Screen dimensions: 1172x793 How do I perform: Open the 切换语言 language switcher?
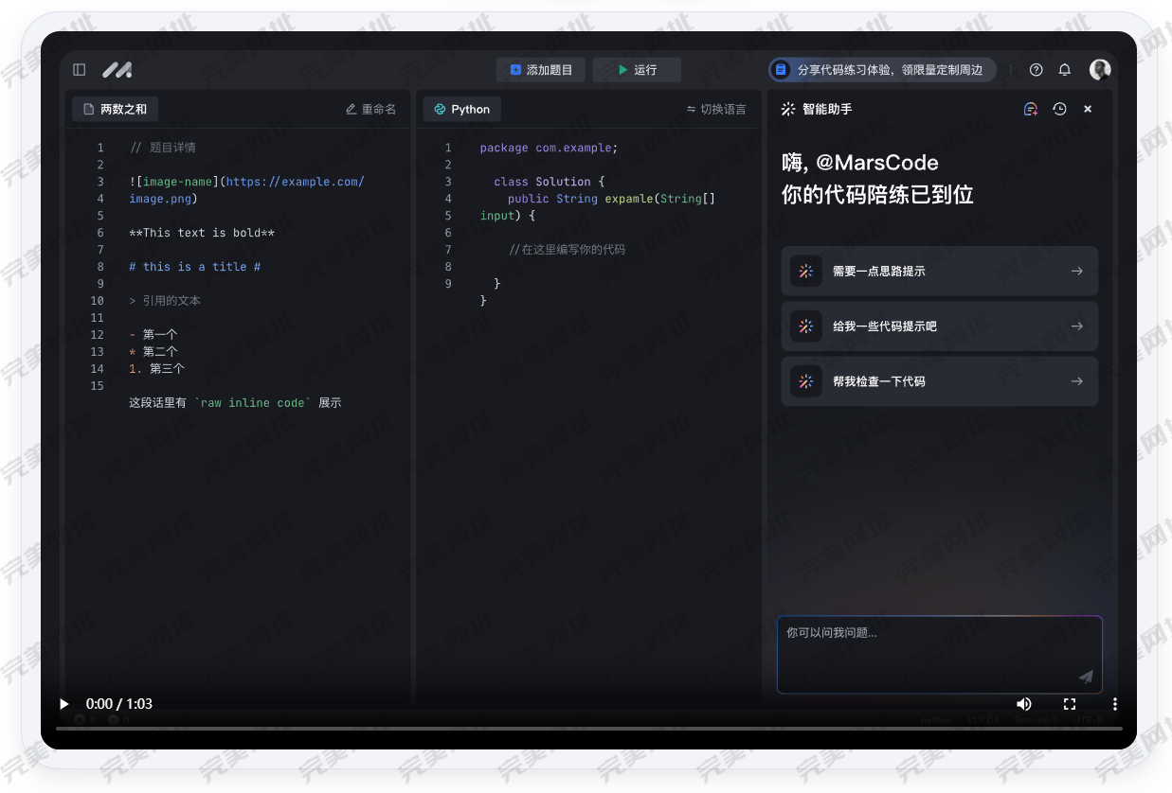(x=716, y=109)
